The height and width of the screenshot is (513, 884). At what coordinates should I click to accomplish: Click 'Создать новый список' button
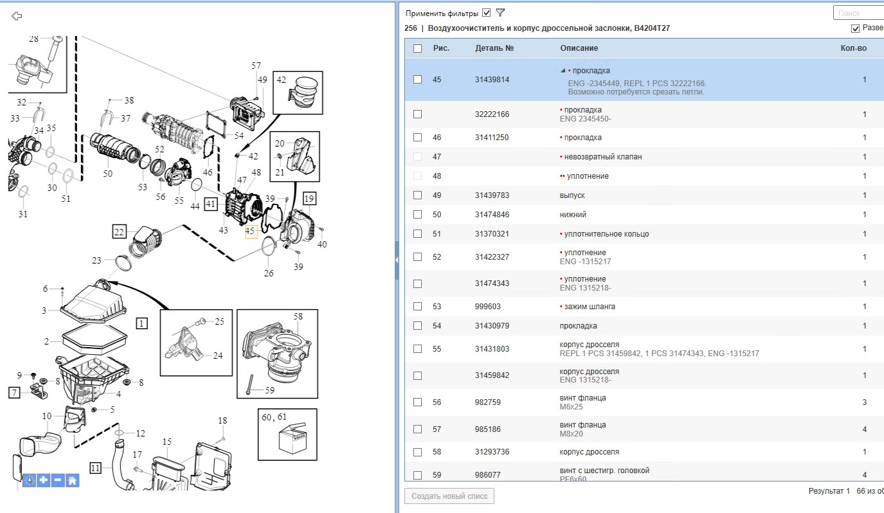pos(449,496)
